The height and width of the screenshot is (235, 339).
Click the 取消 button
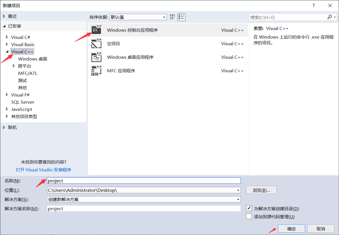(321, 229)
